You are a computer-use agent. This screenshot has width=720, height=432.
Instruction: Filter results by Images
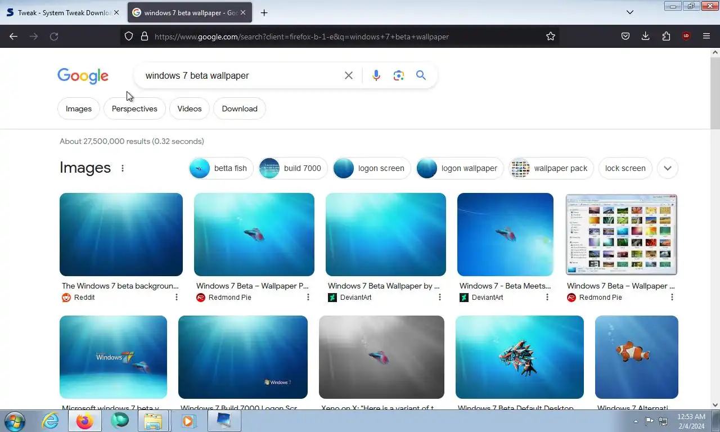click(x=79, y=109)
